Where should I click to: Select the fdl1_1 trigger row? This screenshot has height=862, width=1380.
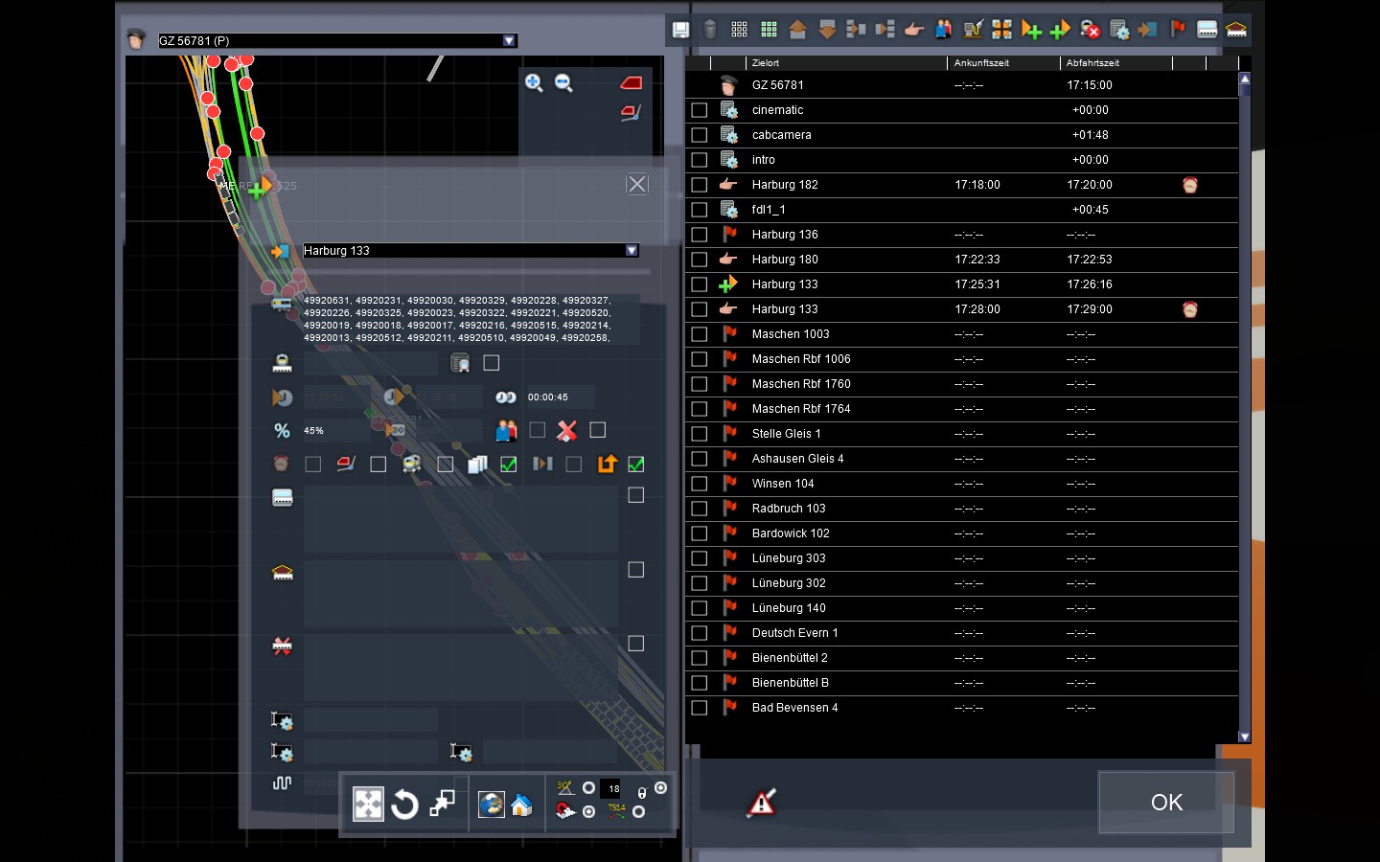(962, 210)
